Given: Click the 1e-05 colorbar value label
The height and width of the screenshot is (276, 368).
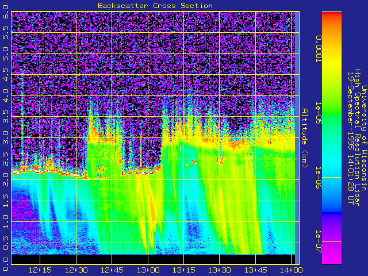Looking at the screenshot, I should [318, 113].
